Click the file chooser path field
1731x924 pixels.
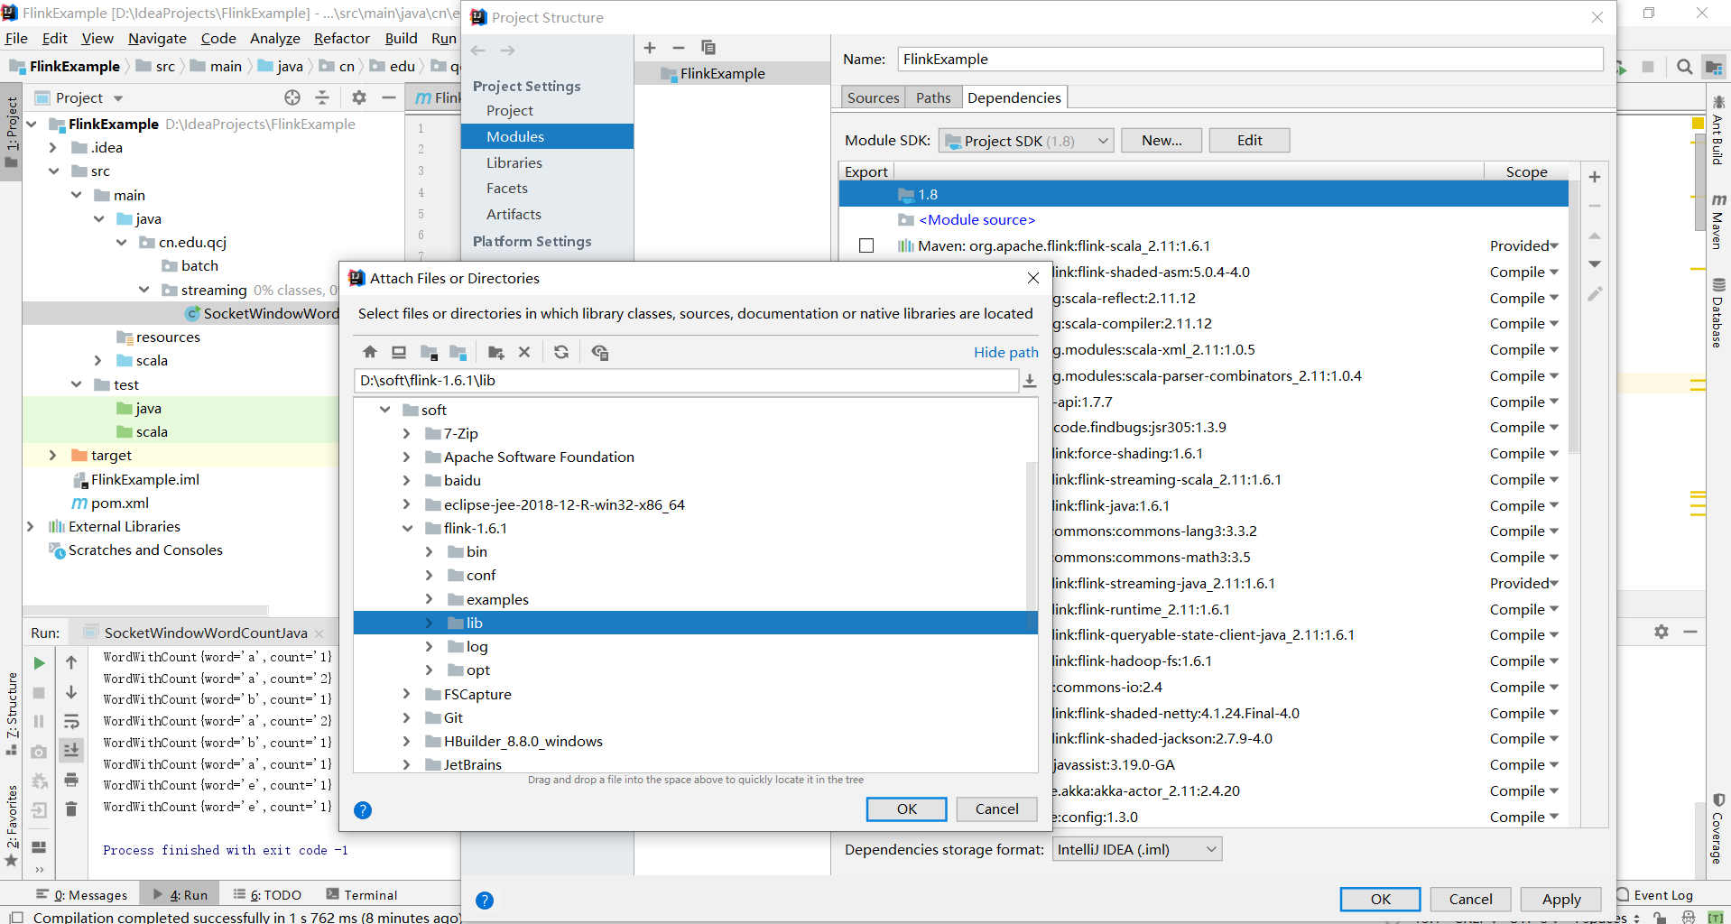(x=686, y=381)
